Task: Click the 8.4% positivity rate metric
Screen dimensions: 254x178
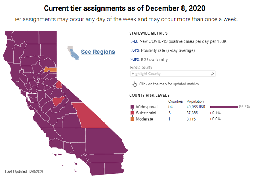Action: click(x=134, y=50)
